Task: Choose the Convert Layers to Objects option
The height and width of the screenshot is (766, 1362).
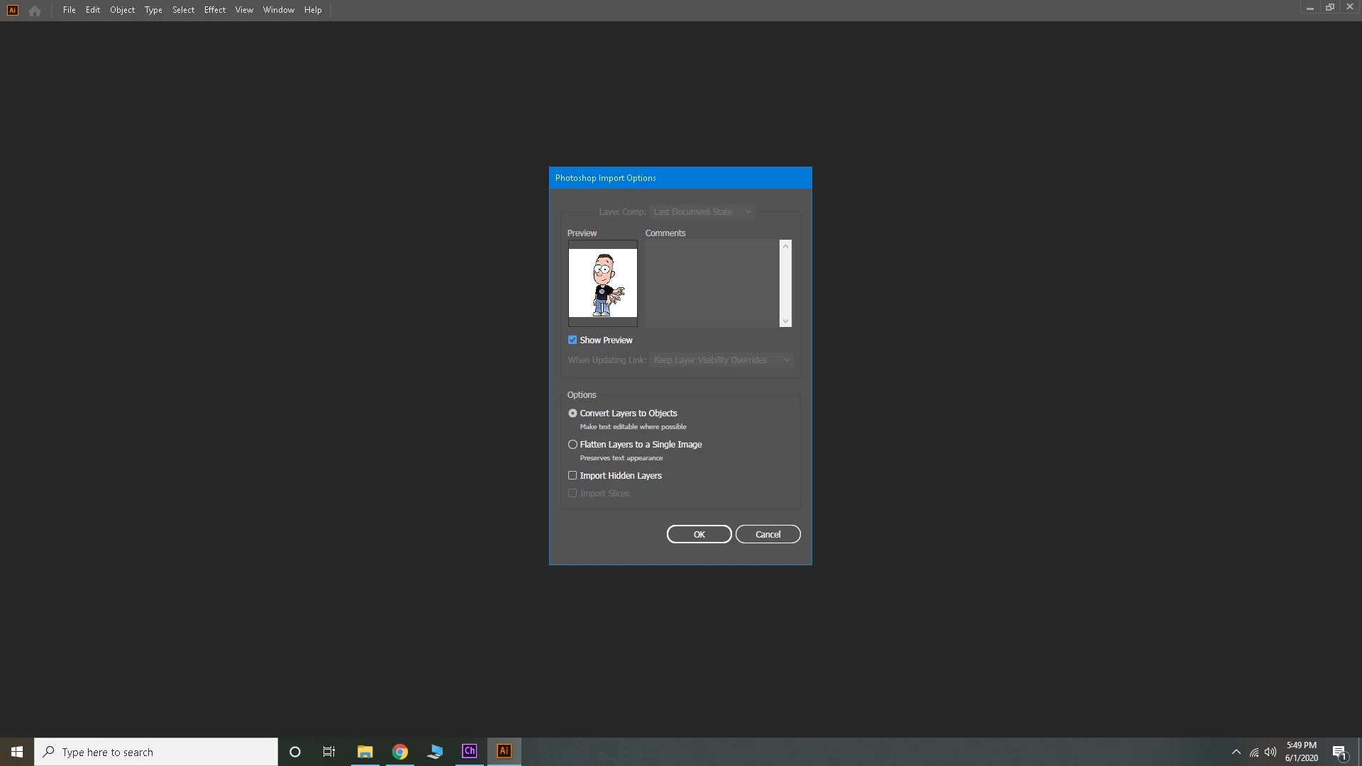Action: pos(572,413)
